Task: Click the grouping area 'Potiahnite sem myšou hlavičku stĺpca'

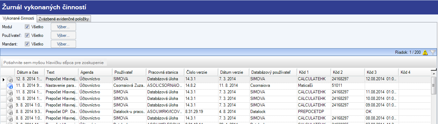Action: tap(54, 63)
